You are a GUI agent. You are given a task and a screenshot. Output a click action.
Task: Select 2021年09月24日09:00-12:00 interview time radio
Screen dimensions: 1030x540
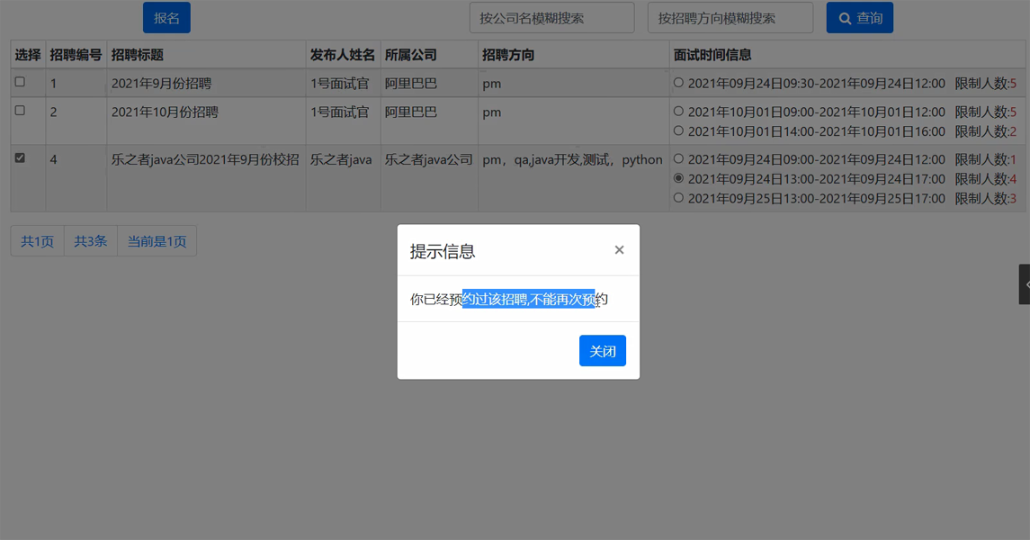[x=679, y=159]
